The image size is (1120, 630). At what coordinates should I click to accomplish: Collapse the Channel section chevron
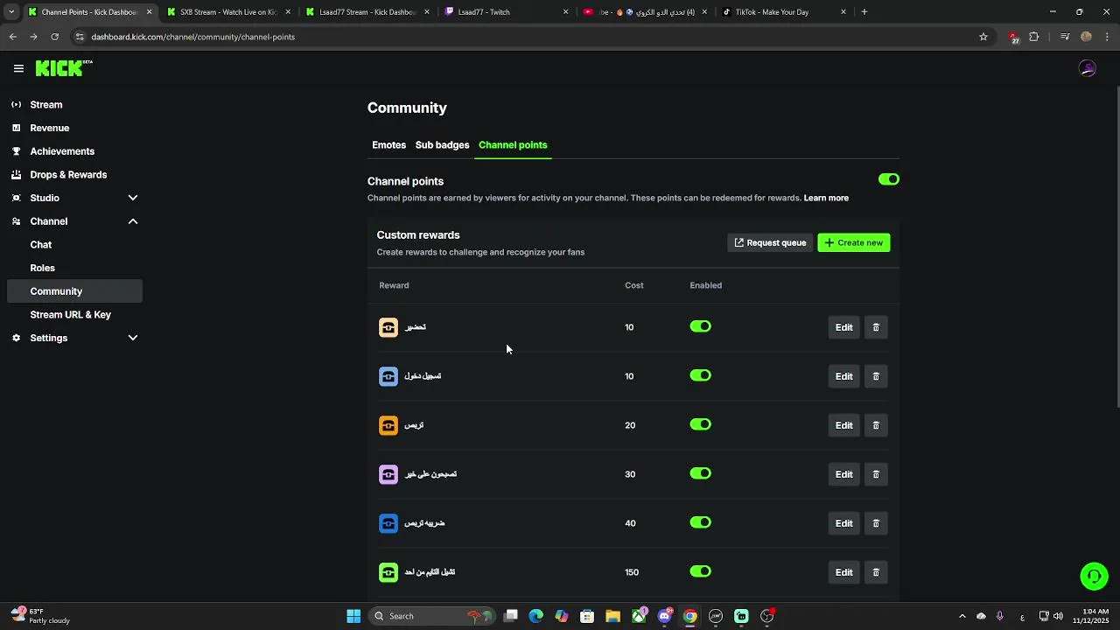pyautogui.click(x=133, y=221)
